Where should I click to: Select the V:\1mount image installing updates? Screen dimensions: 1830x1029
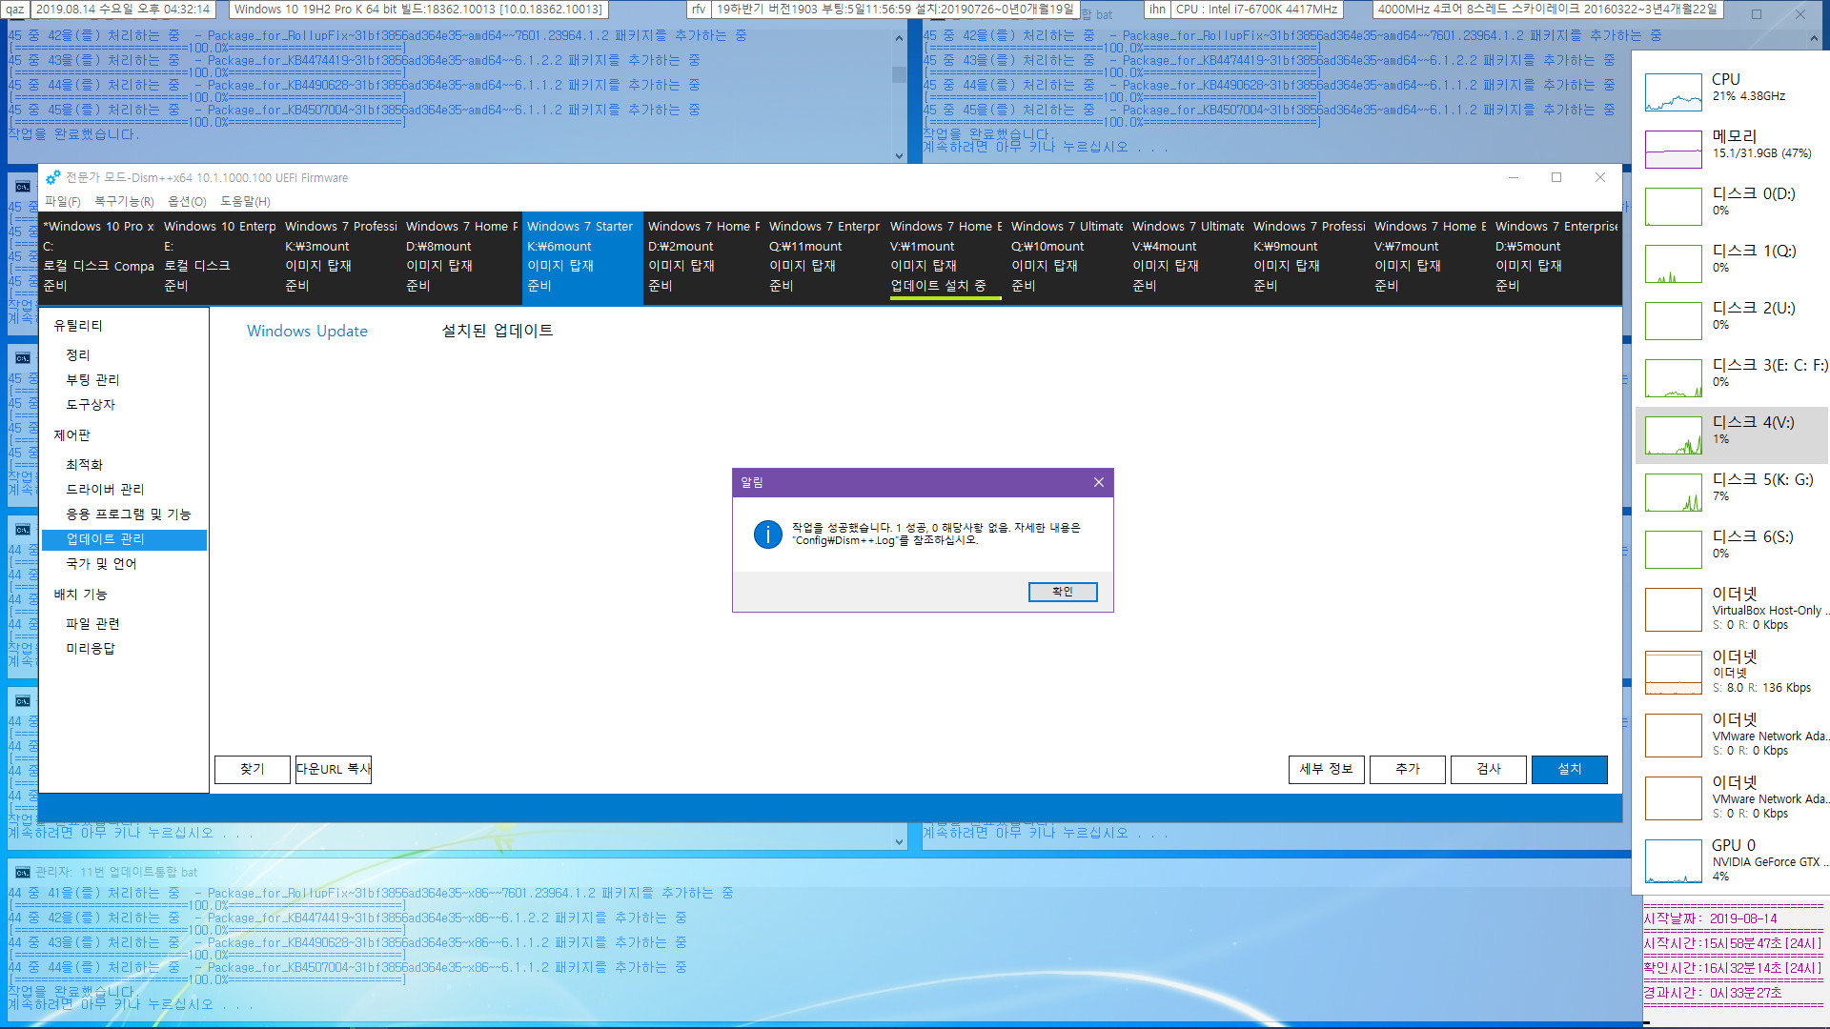[x=945, y=256]
